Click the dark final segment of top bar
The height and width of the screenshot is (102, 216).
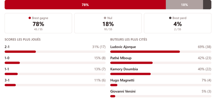click(x=207, y=5)
